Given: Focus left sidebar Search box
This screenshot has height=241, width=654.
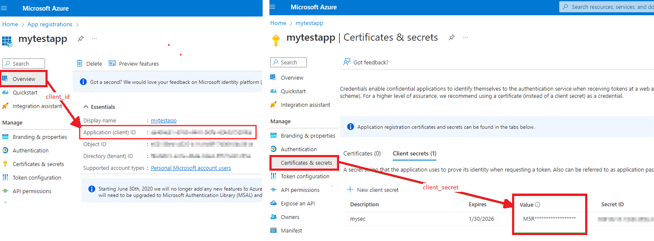Looking at the screenshot, I should pyautogui.click(x=23, y=64).
